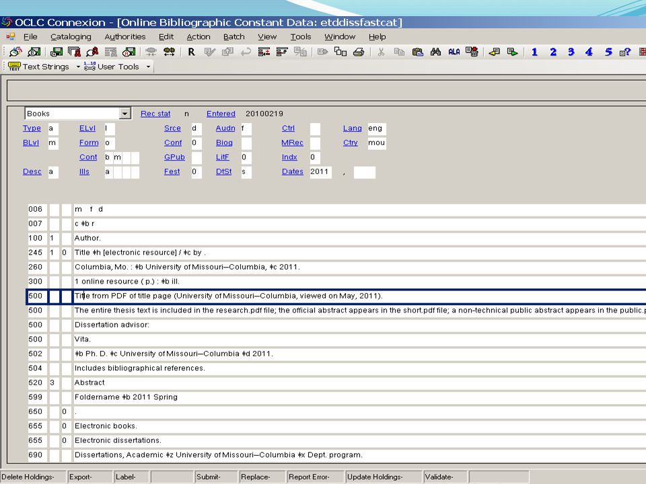Open the Action menu
646x484 pixels.
[x=198, y=36]
